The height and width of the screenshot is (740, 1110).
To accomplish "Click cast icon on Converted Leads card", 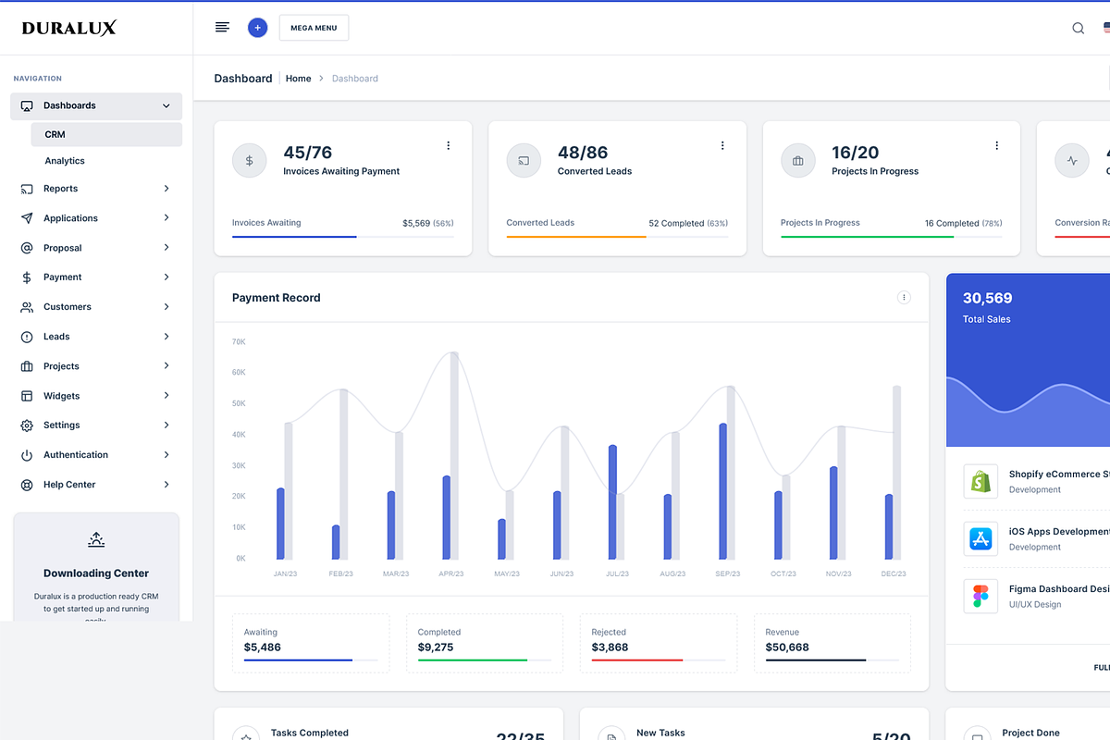I will click(x=524, y=160).
